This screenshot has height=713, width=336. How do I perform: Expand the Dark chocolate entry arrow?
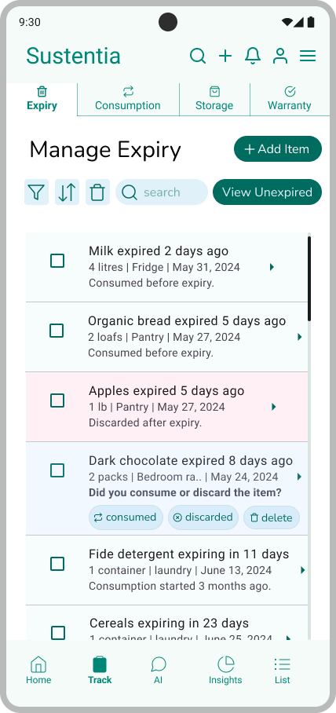[300, 477]
